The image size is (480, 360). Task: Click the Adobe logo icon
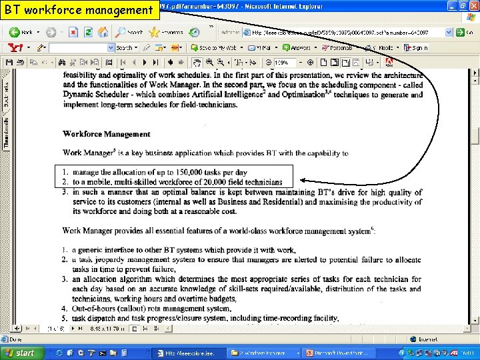[389, 63]
